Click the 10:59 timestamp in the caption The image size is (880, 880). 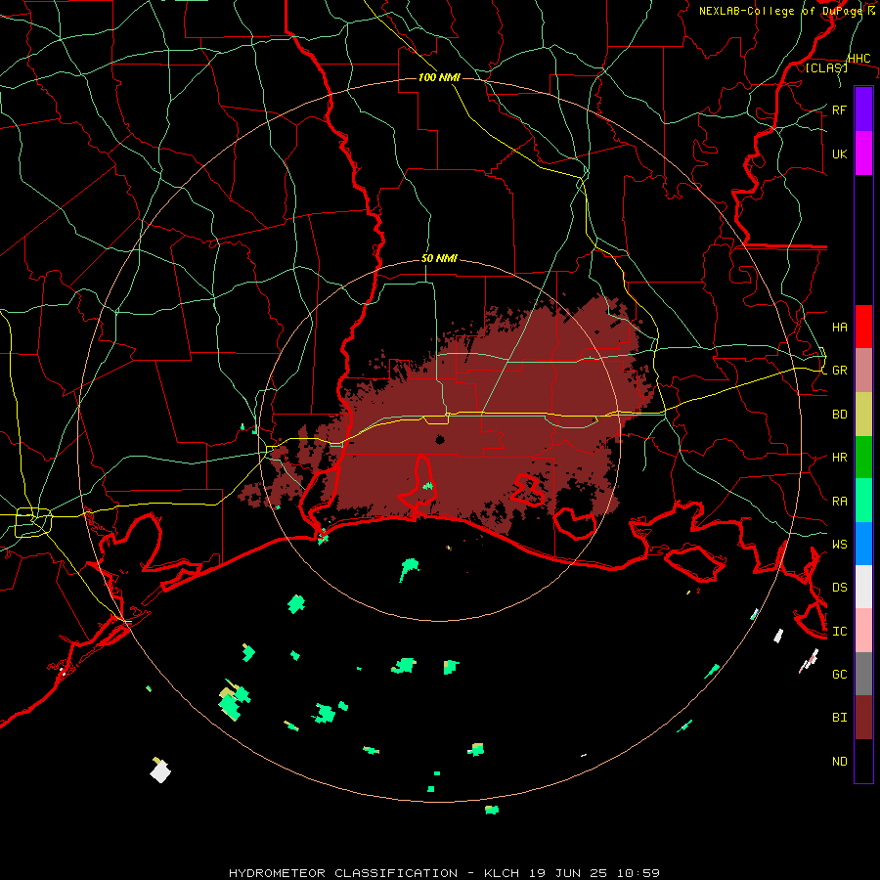pyautogui.click(x=638, y=873)
